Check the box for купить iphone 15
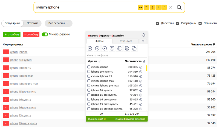The image size is (219, 128). click(89, 76)
